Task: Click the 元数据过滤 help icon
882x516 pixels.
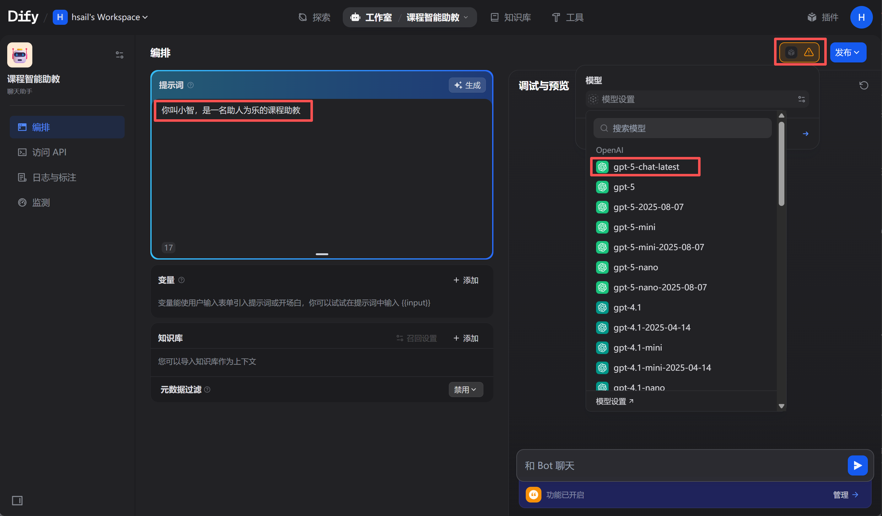Action: (x=207, y=390)
